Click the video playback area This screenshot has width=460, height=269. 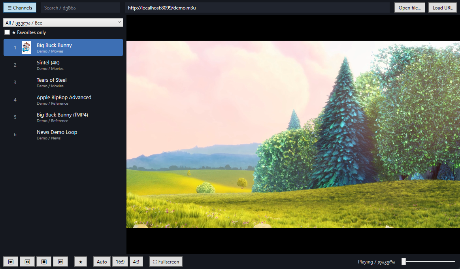click(x=293, y=134)
